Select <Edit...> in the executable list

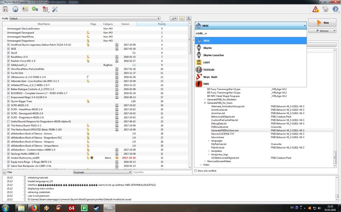251,34
